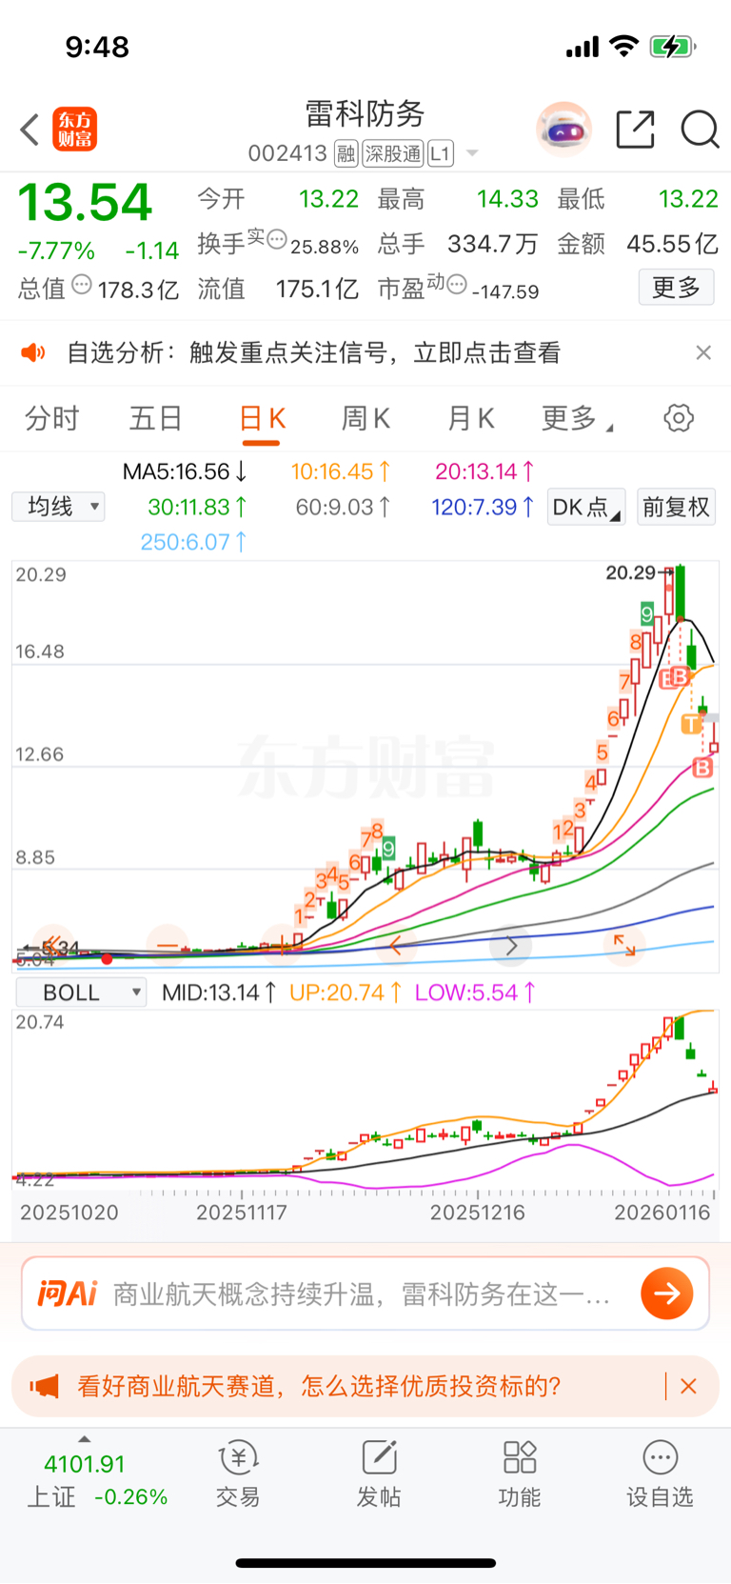The width and height of the screenshot is (731, 1584).
Task: Tap the MID:13.14 Bollinger value
Action: tap(219, 993)
